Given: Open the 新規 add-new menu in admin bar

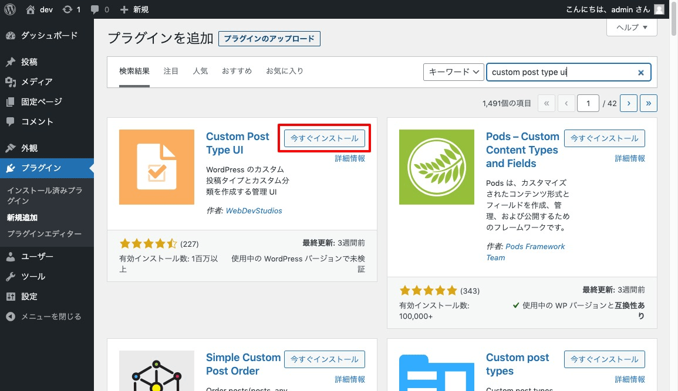Looking at the screenshot, I should pyautogui.click(x=134, y=9).
